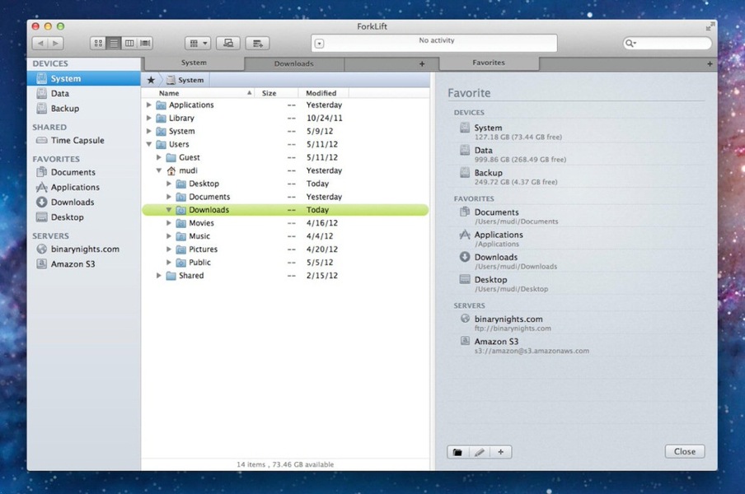Viewport: 745px width, 494px height.
Task: Add a favorite with plus button
Action: pyautogui.click(x=501, y=452)
